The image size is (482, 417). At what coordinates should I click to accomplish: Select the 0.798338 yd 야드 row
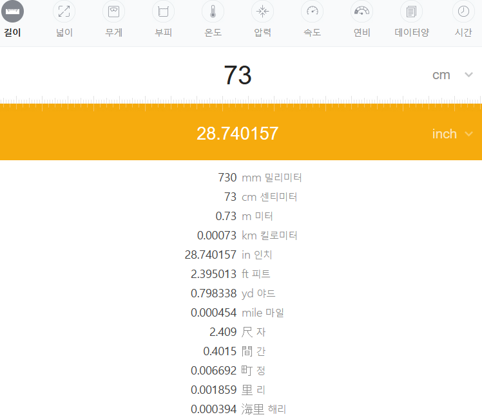click(233, 293)
